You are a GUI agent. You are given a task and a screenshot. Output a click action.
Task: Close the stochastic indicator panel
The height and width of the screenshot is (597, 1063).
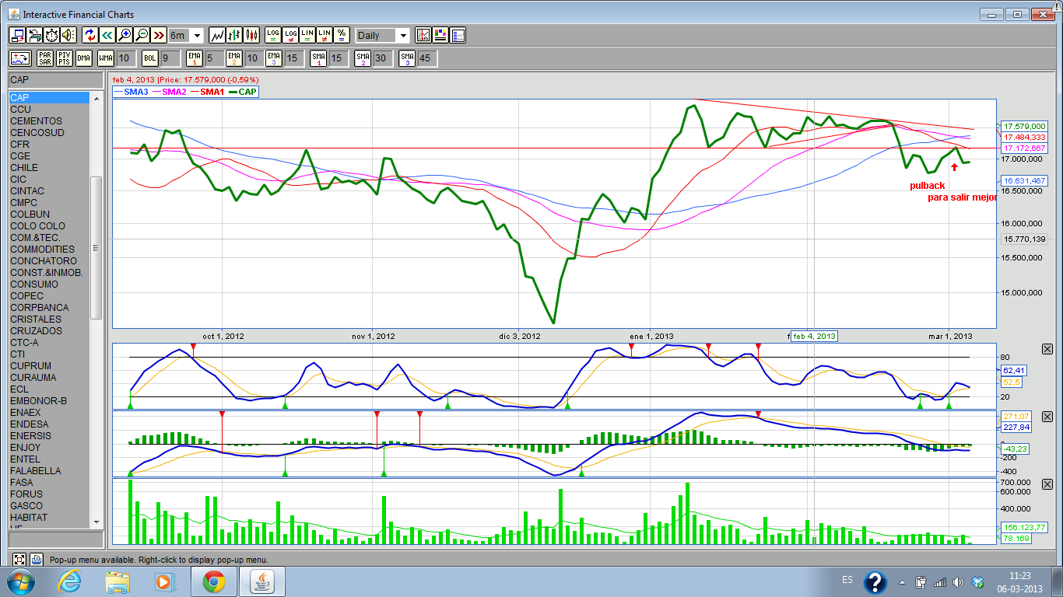[1047, 349]
